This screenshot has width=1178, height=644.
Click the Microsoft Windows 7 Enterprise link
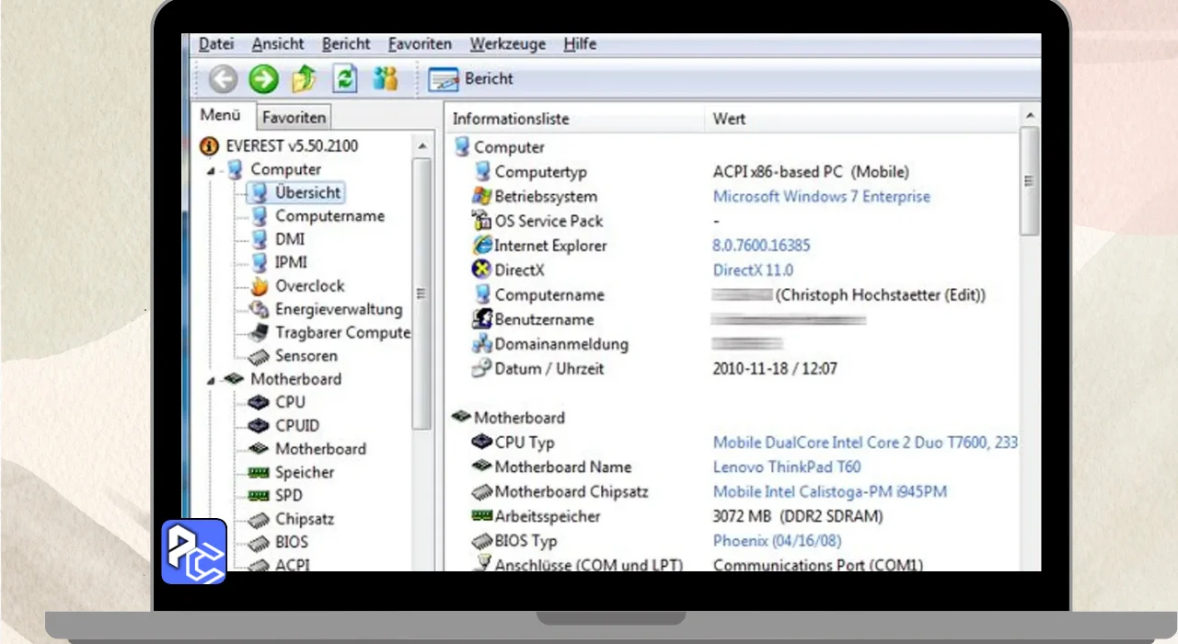click(821, 197)
